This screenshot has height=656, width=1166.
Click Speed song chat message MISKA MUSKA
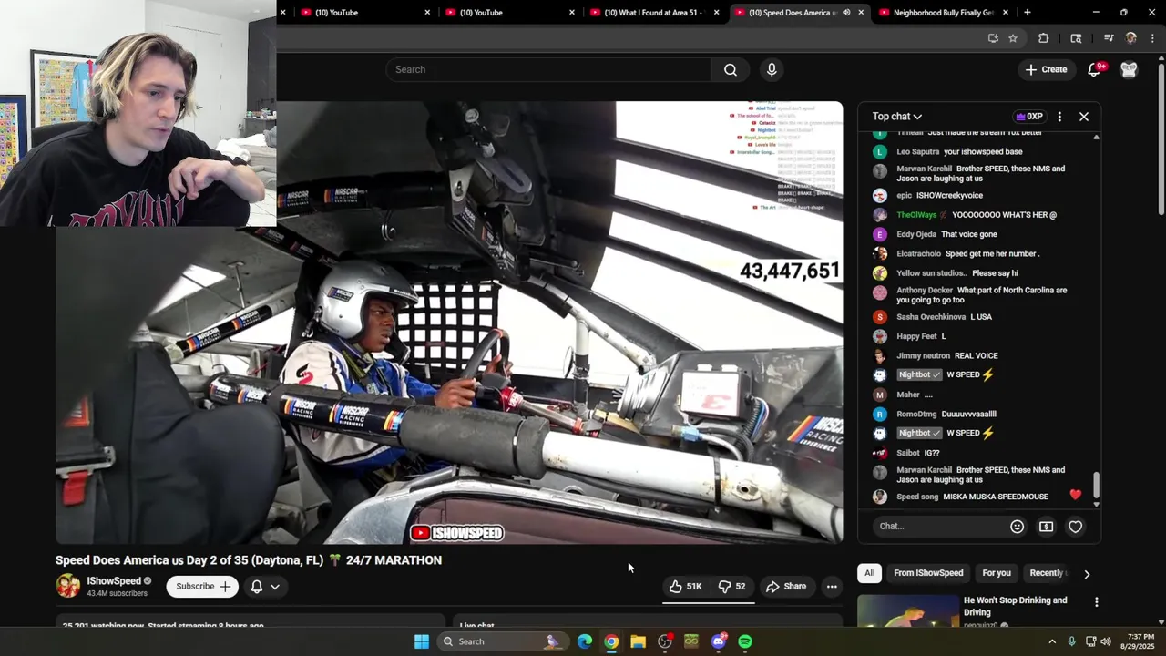996,497
